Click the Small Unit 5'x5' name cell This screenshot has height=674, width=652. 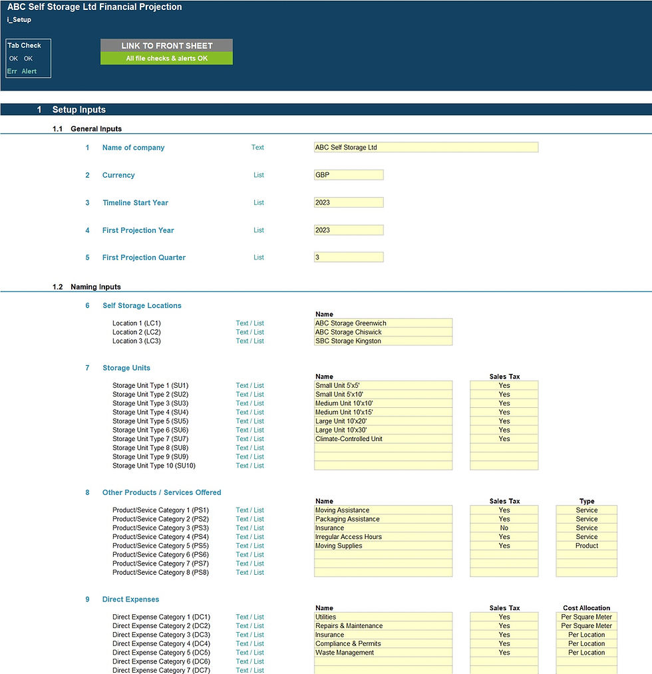coord(383,385)
